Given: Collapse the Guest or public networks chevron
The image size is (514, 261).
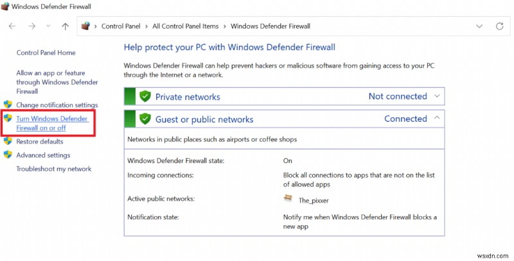Looking at the screenshot, I should coord(438,119).
